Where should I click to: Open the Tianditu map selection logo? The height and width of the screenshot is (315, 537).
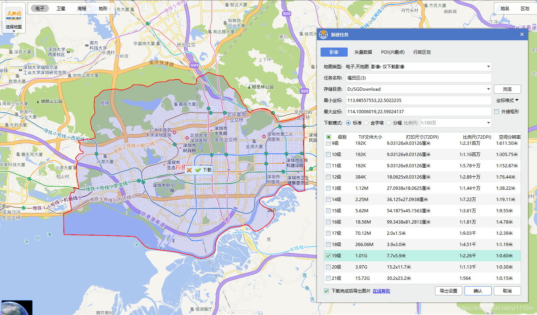(14, 16)
